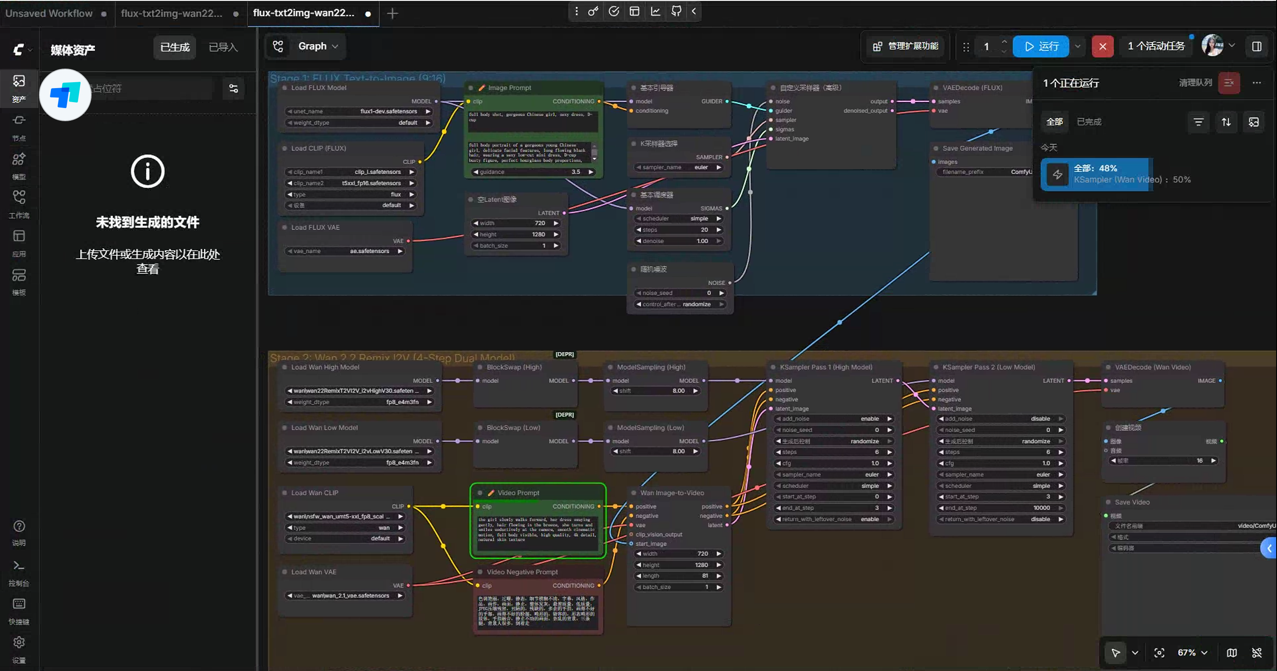Click the batch_size field in 空Latent图像 node
Viewport: 1277px width, 671px height.
click(x=516, y=245)
